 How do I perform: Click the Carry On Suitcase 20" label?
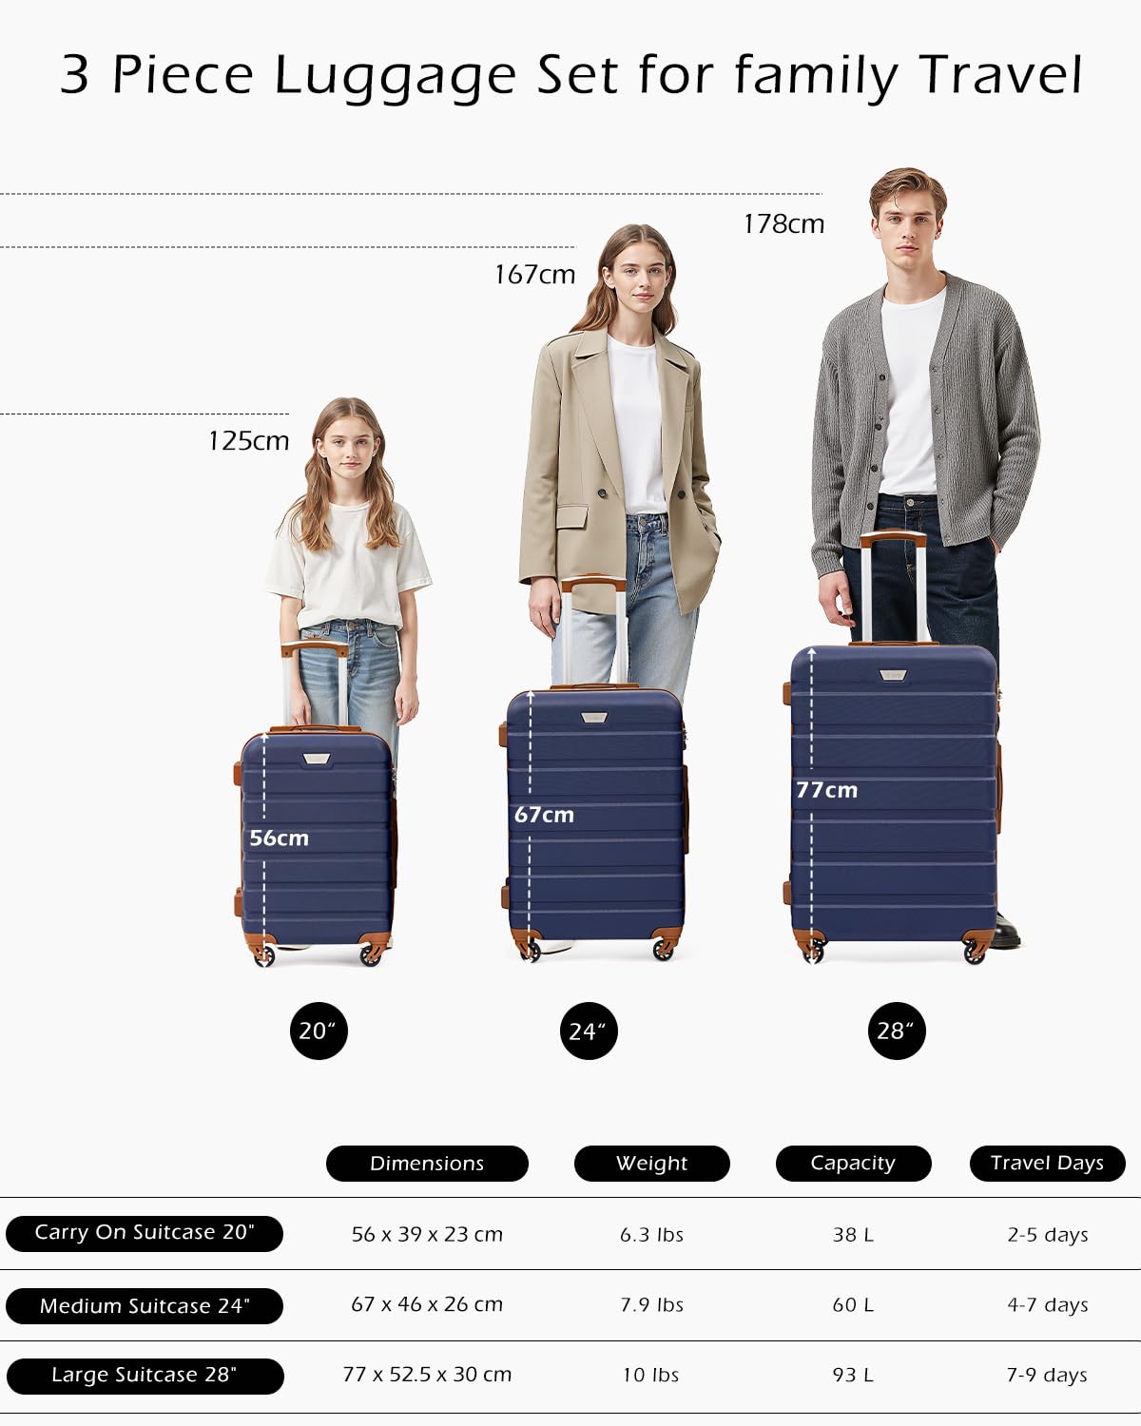[x=145, y=1233]
